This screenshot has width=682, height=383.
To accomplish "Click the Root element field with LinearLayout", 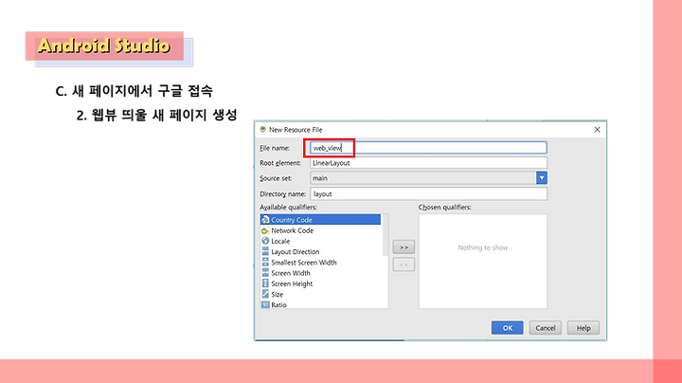I will click(428, 163).
